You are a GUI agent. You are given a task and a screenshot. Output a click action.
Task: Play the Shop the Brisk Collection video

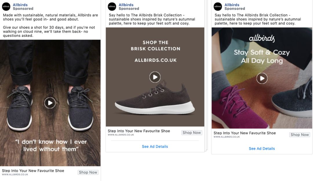click(x=155, y=77)
